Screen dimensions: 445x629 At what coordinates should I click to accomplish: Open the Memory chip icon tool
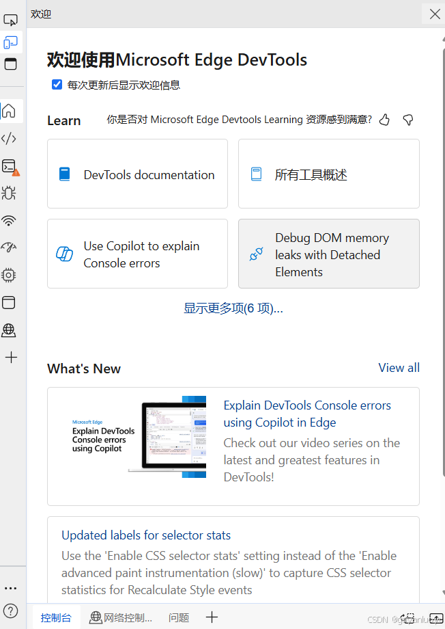click(x=9, y=275)
